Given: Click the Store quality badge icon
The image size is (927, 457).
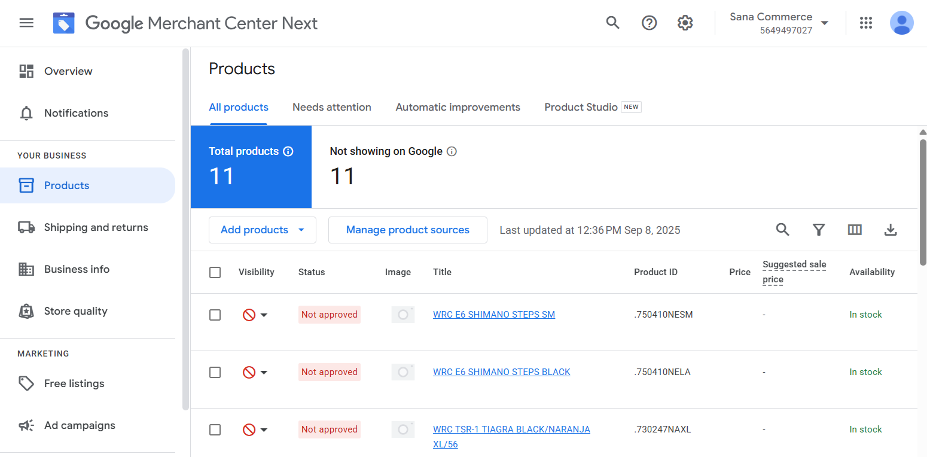Looking at the screenshot, I should 26,311.
